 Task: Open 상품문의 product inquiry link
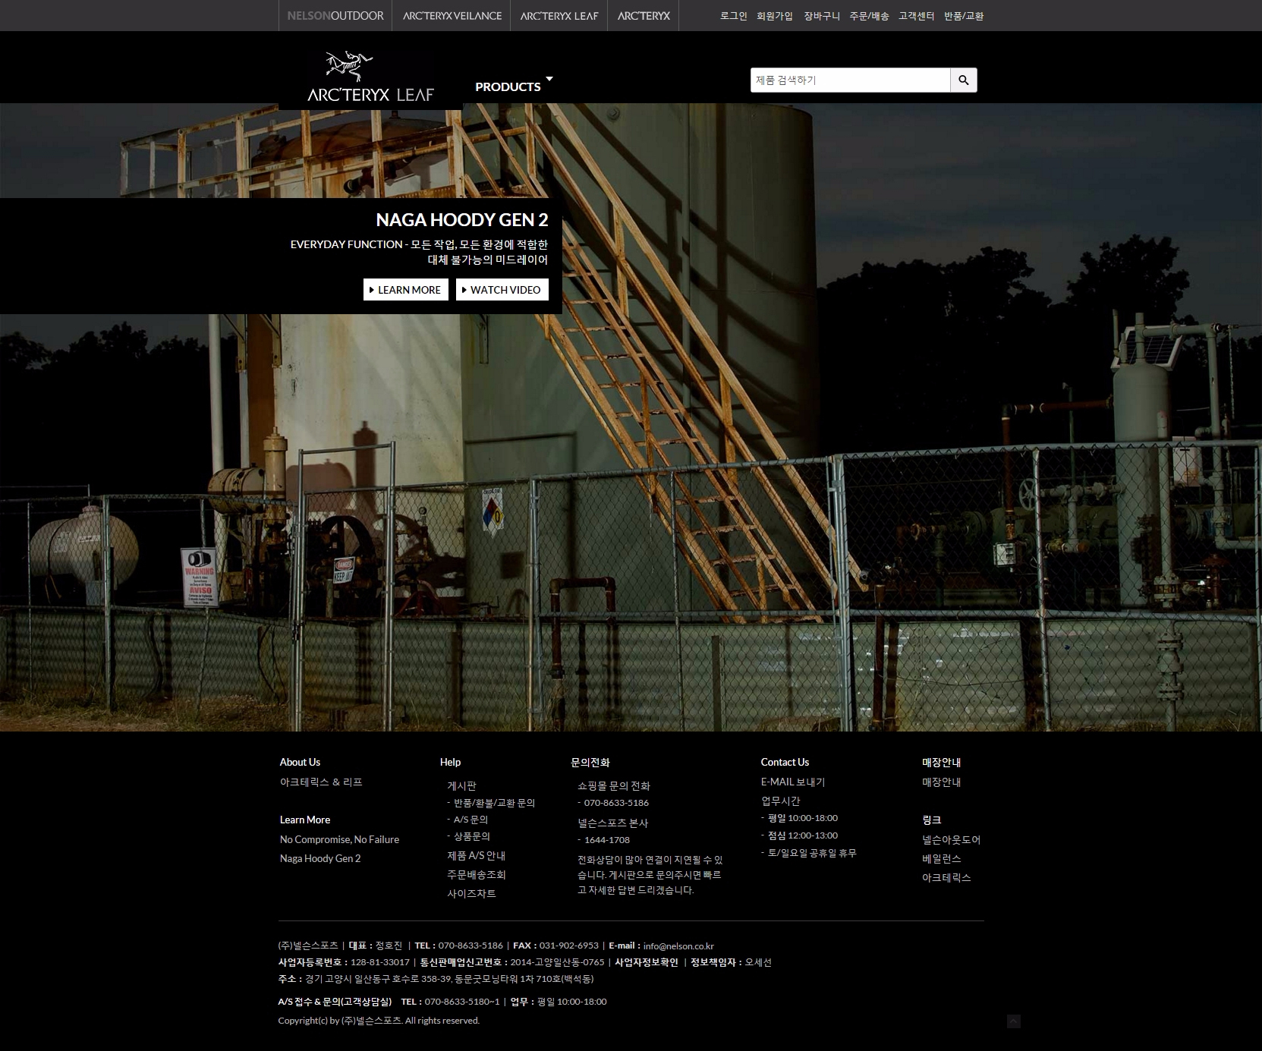tap(472, 836)
